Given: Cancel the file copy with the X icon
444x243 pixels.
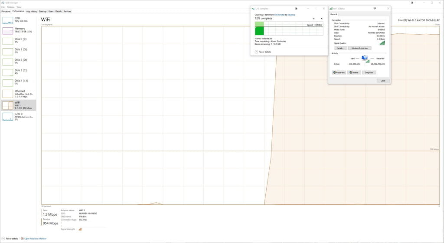Looking at the screenshot, I should [321, 19].
